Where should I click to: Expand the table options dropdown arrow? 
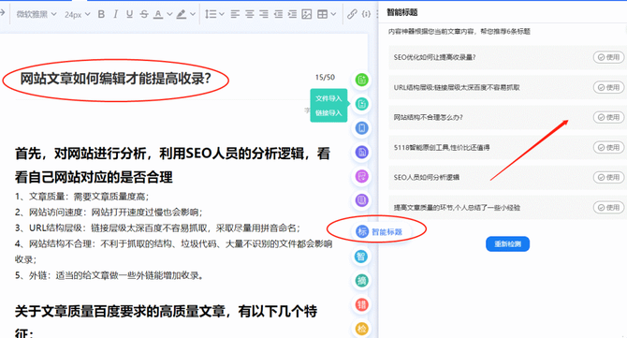333,14
